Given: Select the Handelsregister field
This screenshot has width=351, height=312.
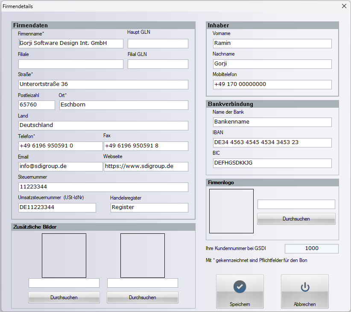Looking at the screenshot, I should click(x=149, y=208).
